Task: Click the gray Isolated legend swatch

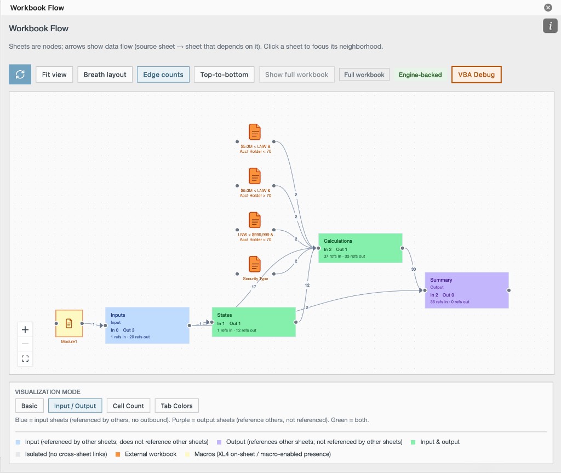Action: [18, 454]
